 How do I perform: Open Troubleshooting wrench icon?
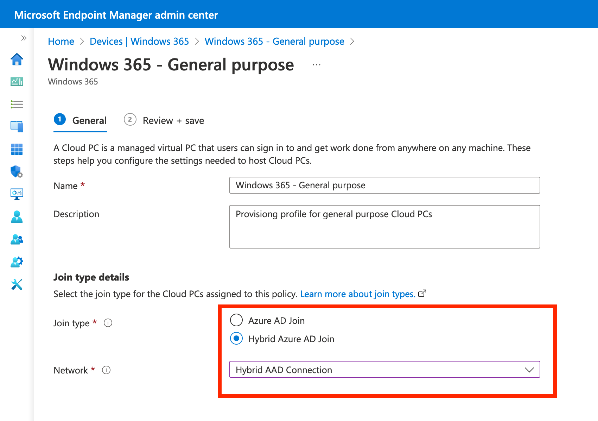click(x=17, y=284)
